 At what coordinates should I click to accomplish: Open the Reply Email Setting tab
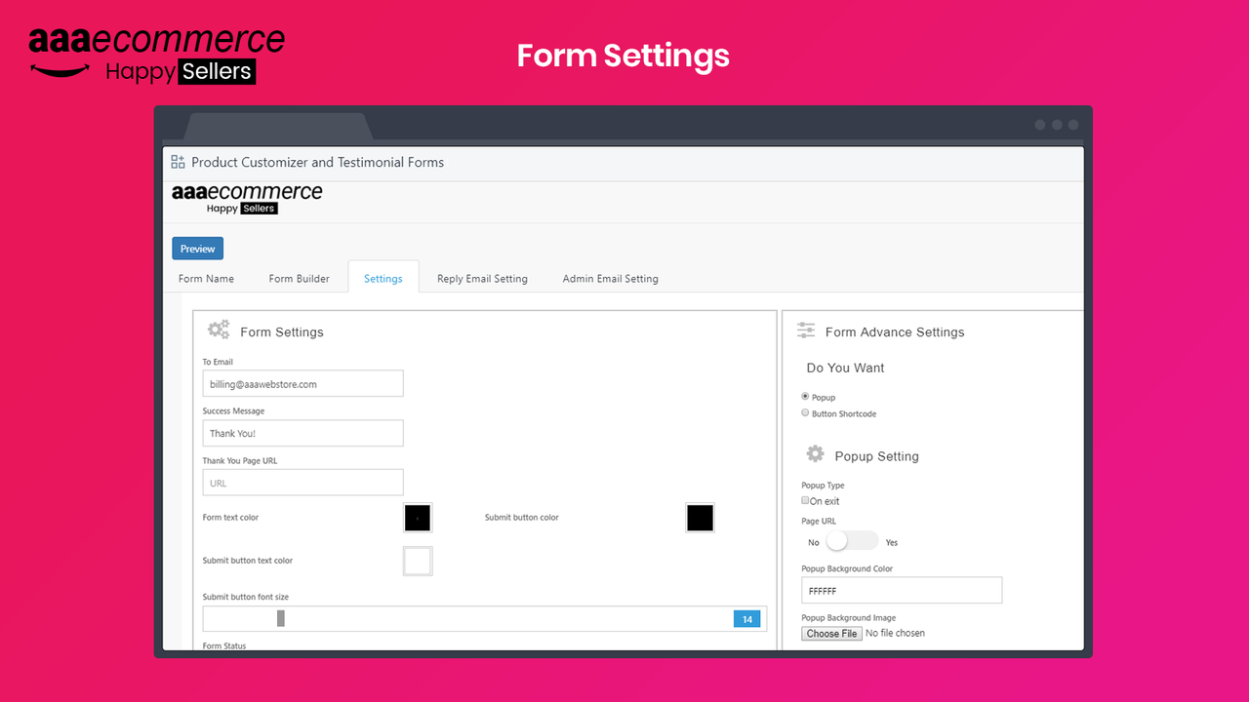pyautogui.click(x=482, y=278)
